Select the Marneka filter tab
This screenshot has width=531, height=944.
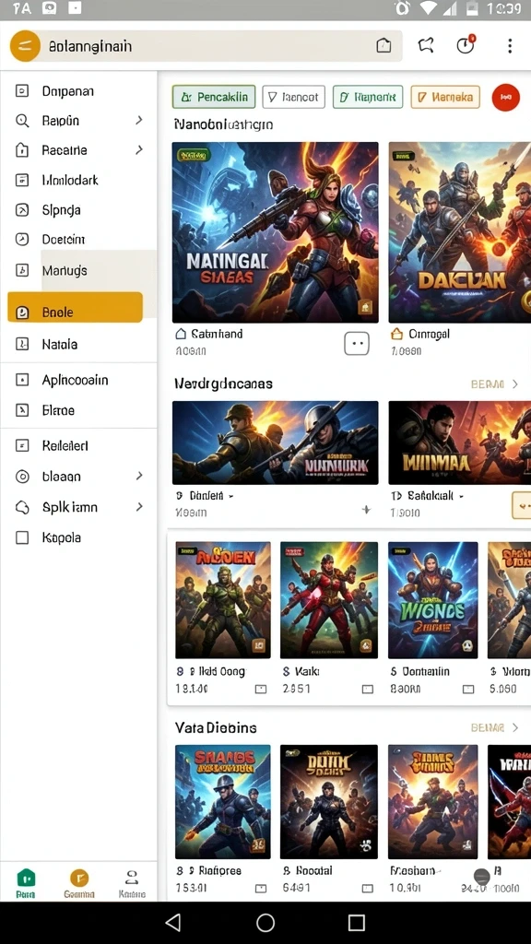(x=445, y=97)
